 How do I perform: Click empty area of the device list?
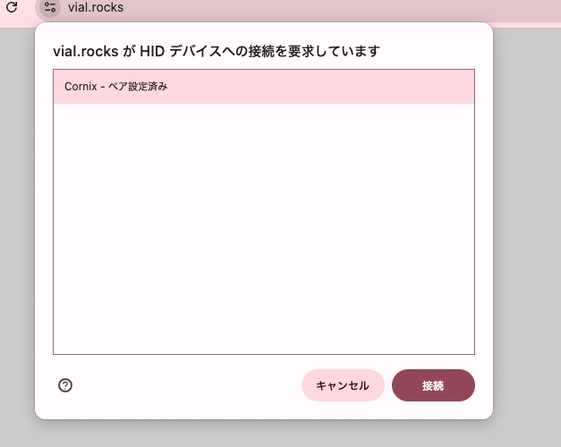264,229
